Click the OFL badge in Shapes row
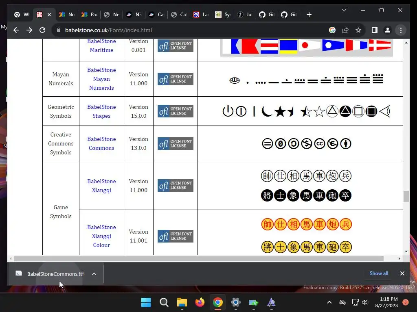The image size is (417, 312). point(175,111)
